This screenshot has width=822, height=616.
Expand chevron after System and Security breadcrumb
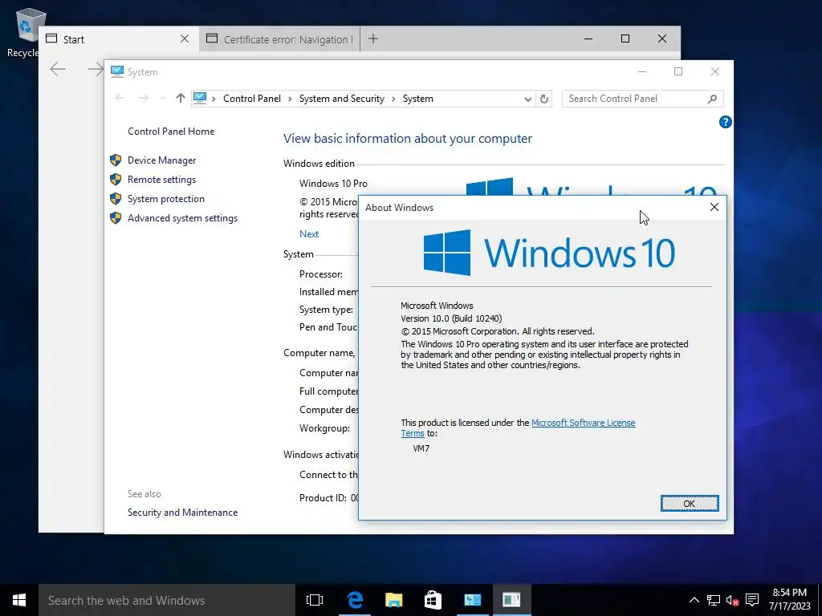click(x=393, y=99)
